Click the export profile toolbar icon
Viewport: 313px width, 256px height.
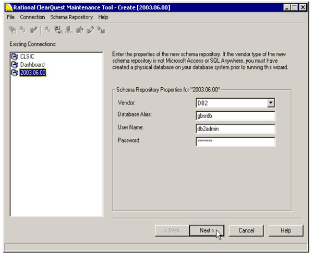(x=90, y=30)
